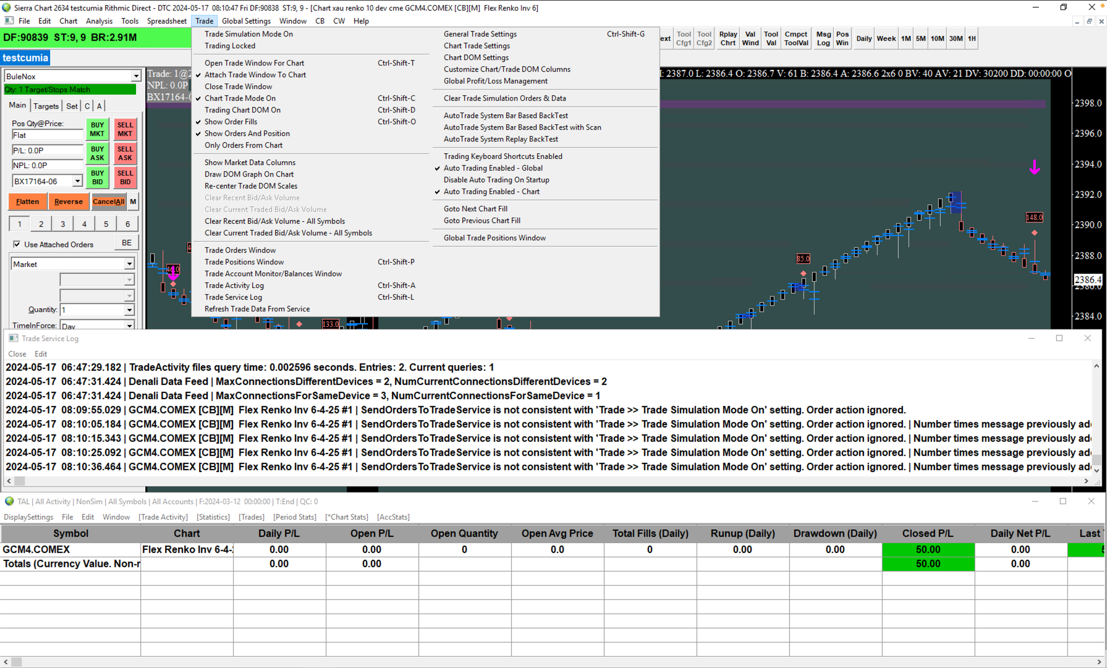
Task: Click the Val Wind toolbar button
Action: coord(750,38)
